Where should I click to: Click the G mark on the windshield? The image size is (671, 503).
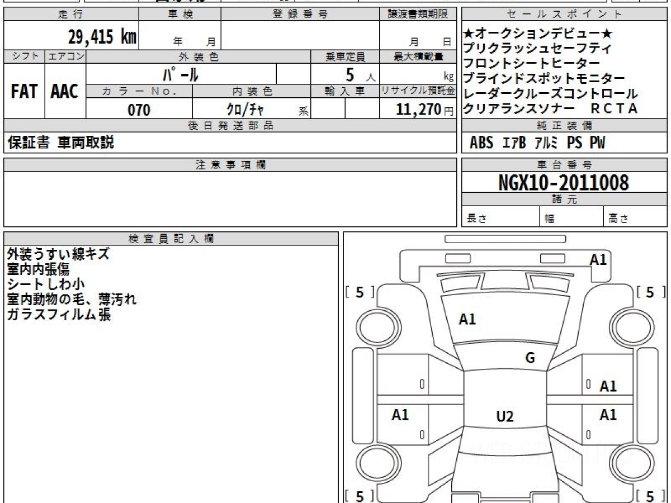[531, 358]
